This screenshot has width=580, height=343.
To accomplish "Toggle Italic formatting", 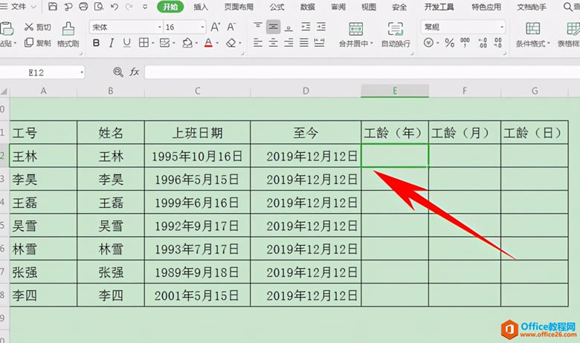I will coord(112,43).
